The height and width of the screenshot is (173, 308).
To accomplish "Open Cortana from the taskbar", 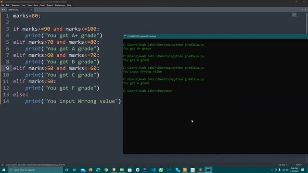I will [67, 170].
